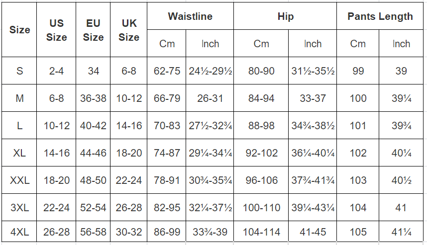
Task: Click the hip inch cell 33-37
Action: pos(313,98)
